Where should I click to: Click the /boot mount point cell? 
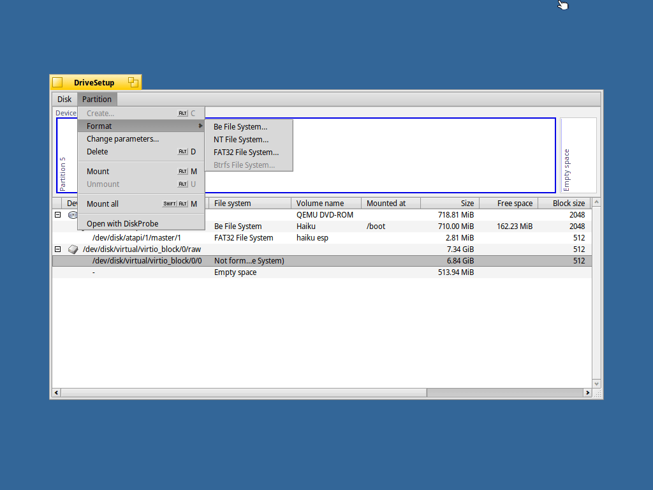coord(376,226)
